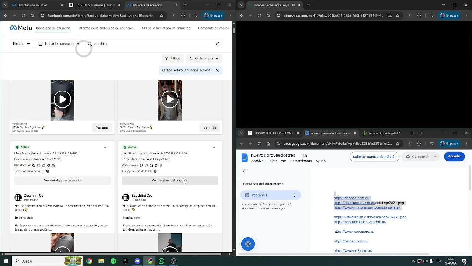Play the video of the man in brown jacket
The image size is (472, 266).
(x=170, y=99)
